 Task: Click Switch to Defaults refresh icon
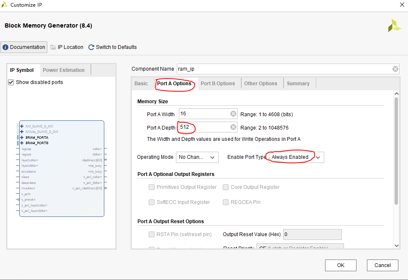[91, 47]
